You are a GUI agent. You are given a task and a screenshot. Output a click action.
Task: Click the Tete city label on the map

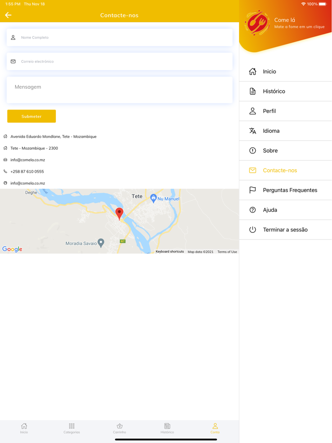[137, 196]
